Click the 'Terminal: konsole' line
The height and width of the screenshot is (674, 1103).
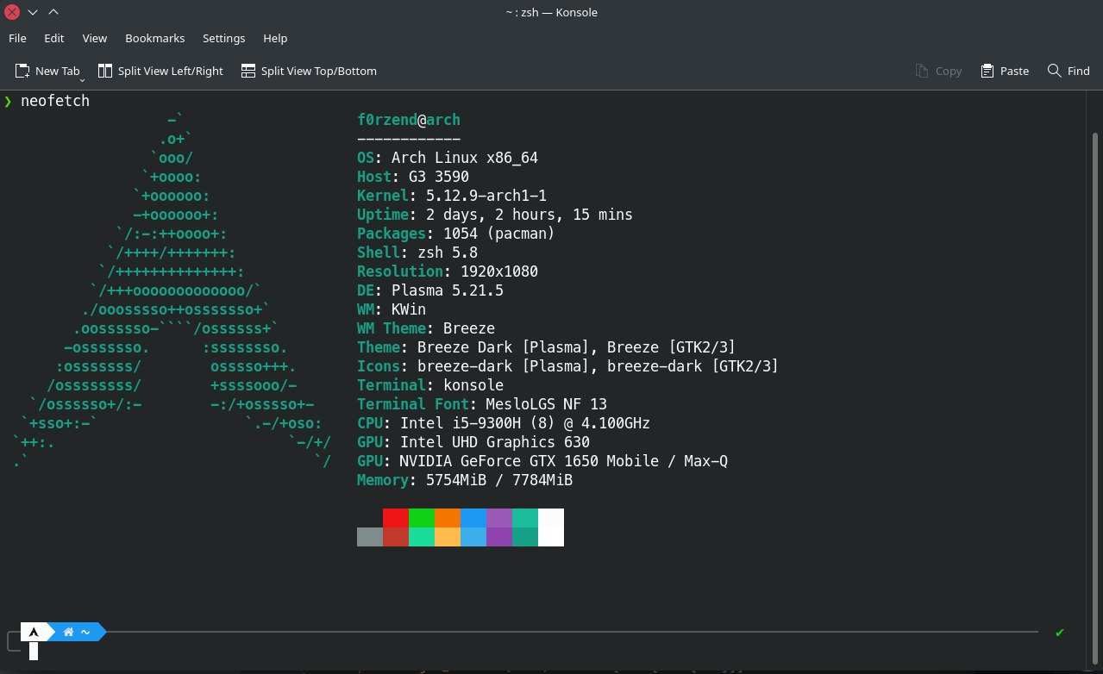[430, 385]
